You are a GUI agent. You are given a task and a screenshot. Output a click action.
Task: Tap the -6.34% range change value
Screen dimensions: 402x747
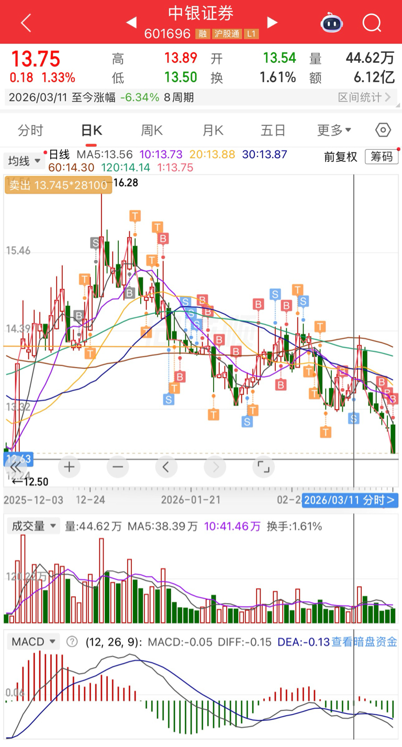139,97
